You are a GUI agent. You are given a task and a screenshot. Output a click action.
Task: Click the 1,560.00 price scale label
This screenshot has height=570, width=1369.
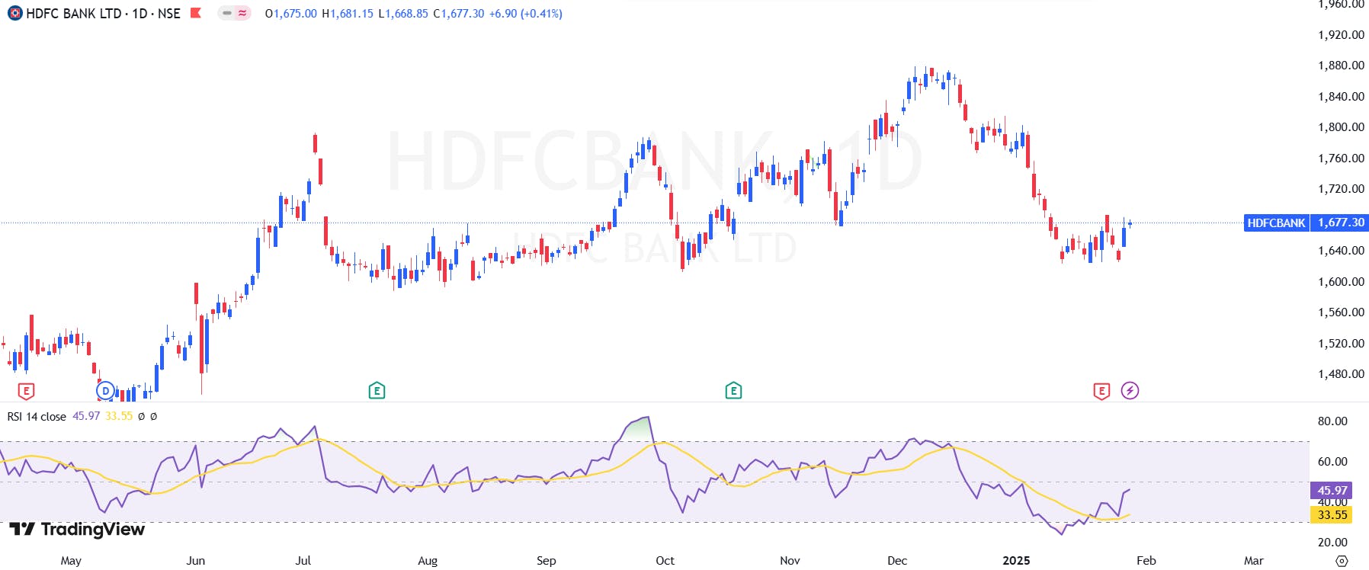tap(1341, 312)
